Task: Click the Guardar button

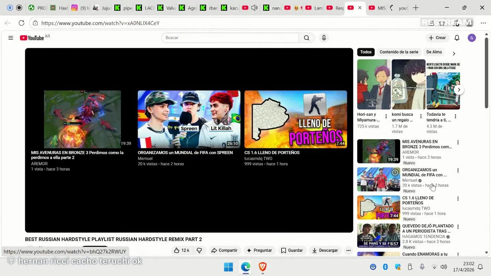Action: (292, 250)
